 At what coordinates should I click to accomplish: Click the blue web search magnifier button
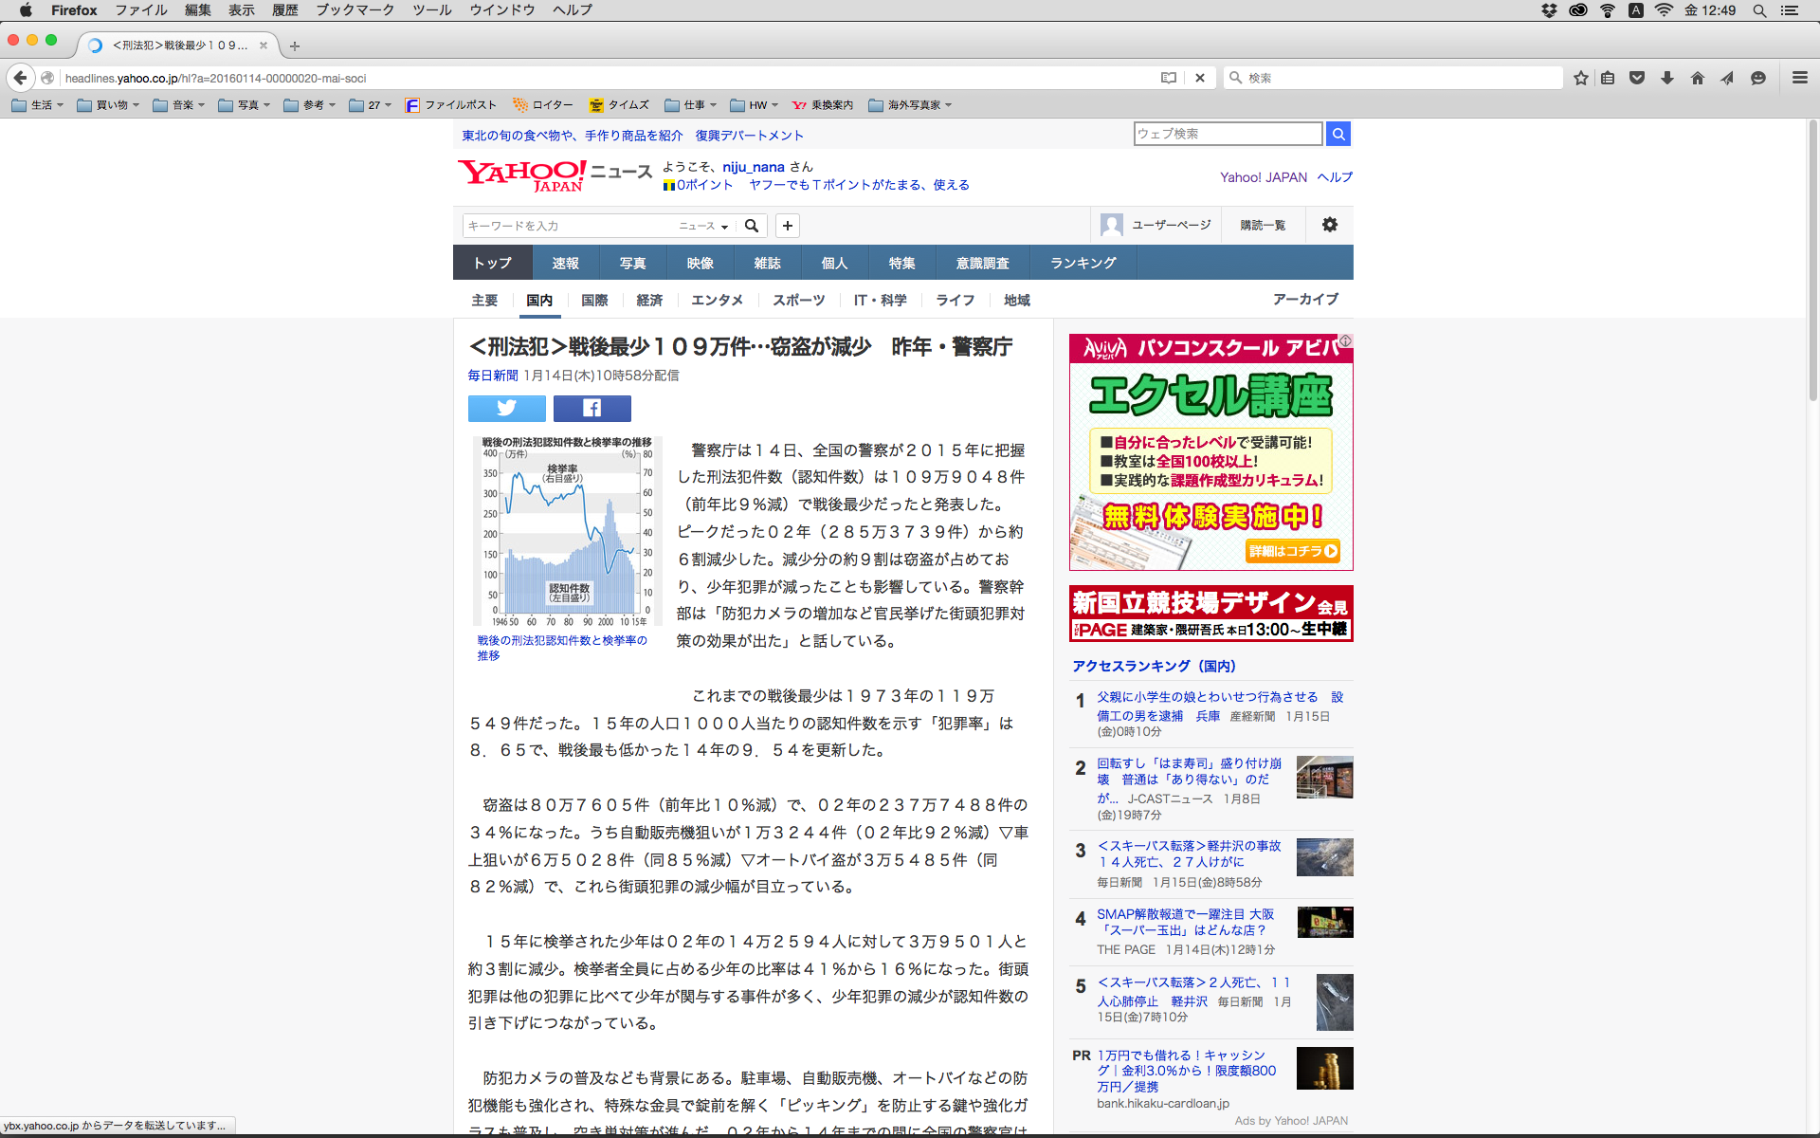pos(1338,134)
